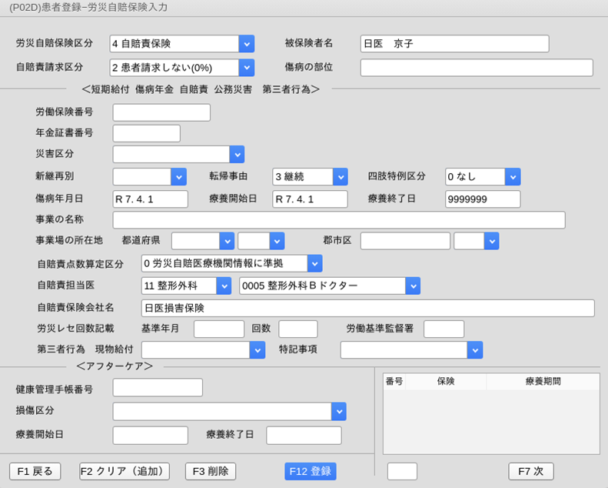Viewport: 608px width, 488px height.
Task: Expand the 新継再別 dropdown
Action: coord(178,177)
